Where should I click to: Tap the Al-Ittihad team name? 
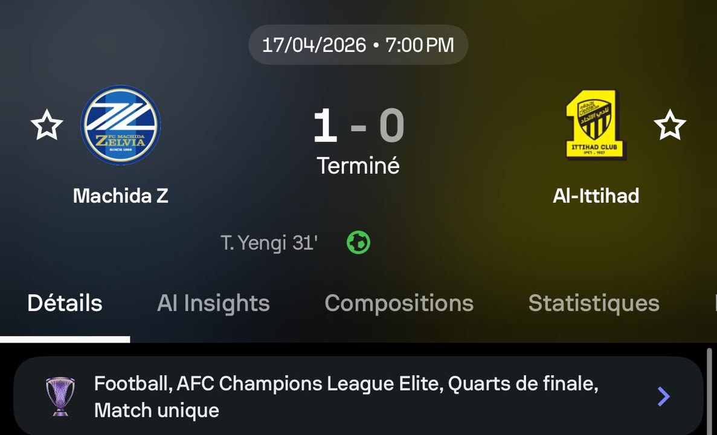pyautogui.click(x=596, y=196)
